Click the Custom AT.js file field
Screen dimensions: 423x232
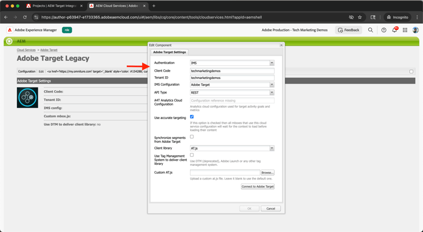click(x=225, y=172)
